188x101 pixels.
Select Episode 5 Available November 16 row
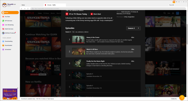click(103, 87)
